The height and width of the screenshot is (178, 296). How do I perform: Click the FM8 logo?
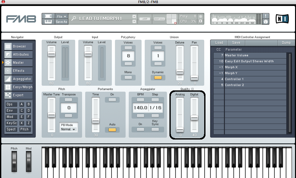[21, 19]
